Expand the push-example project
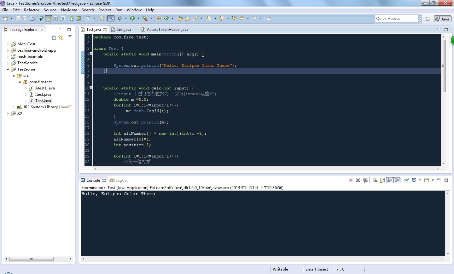454x274 pixels. point(8,57)
